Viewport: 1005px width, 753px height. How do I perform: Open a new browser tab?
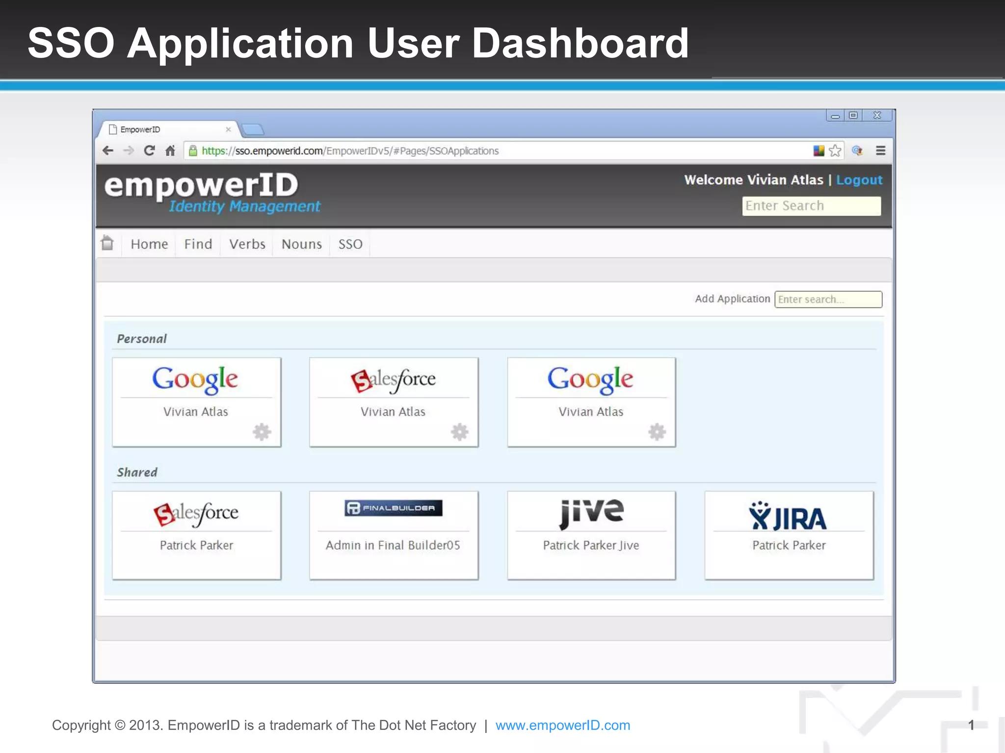point(253,129)
